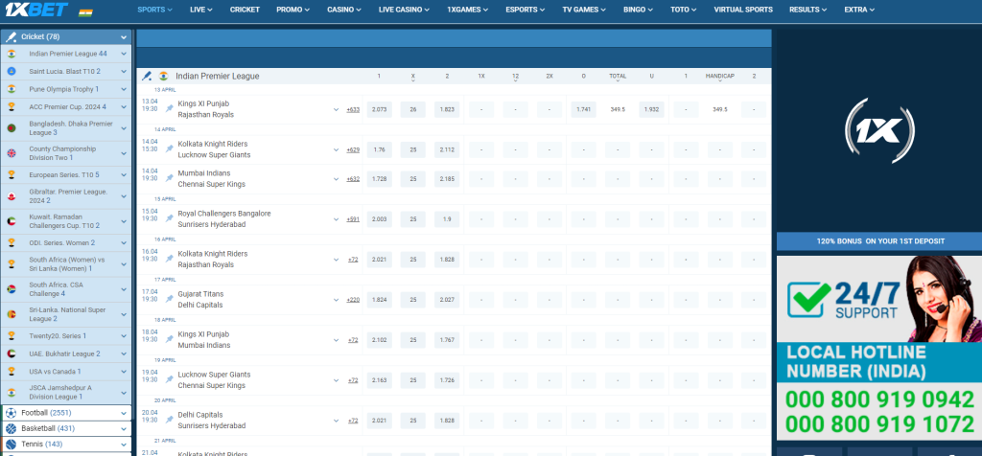The height and width of the screenshot is (456, 982).
Task: Click the 120% bonus on 1st deposit bar
Action: coord(879,240)
